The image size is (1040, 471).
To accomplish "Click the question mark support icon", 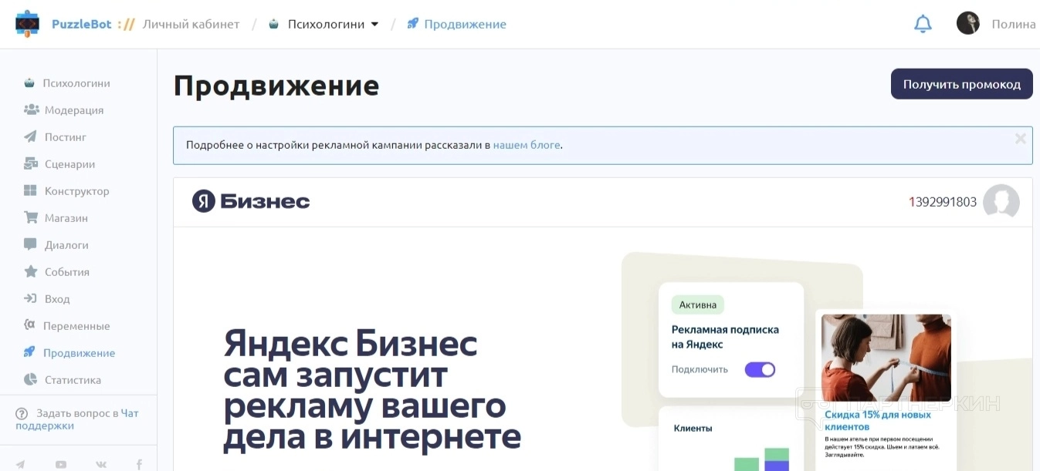I will pos(22,414).
